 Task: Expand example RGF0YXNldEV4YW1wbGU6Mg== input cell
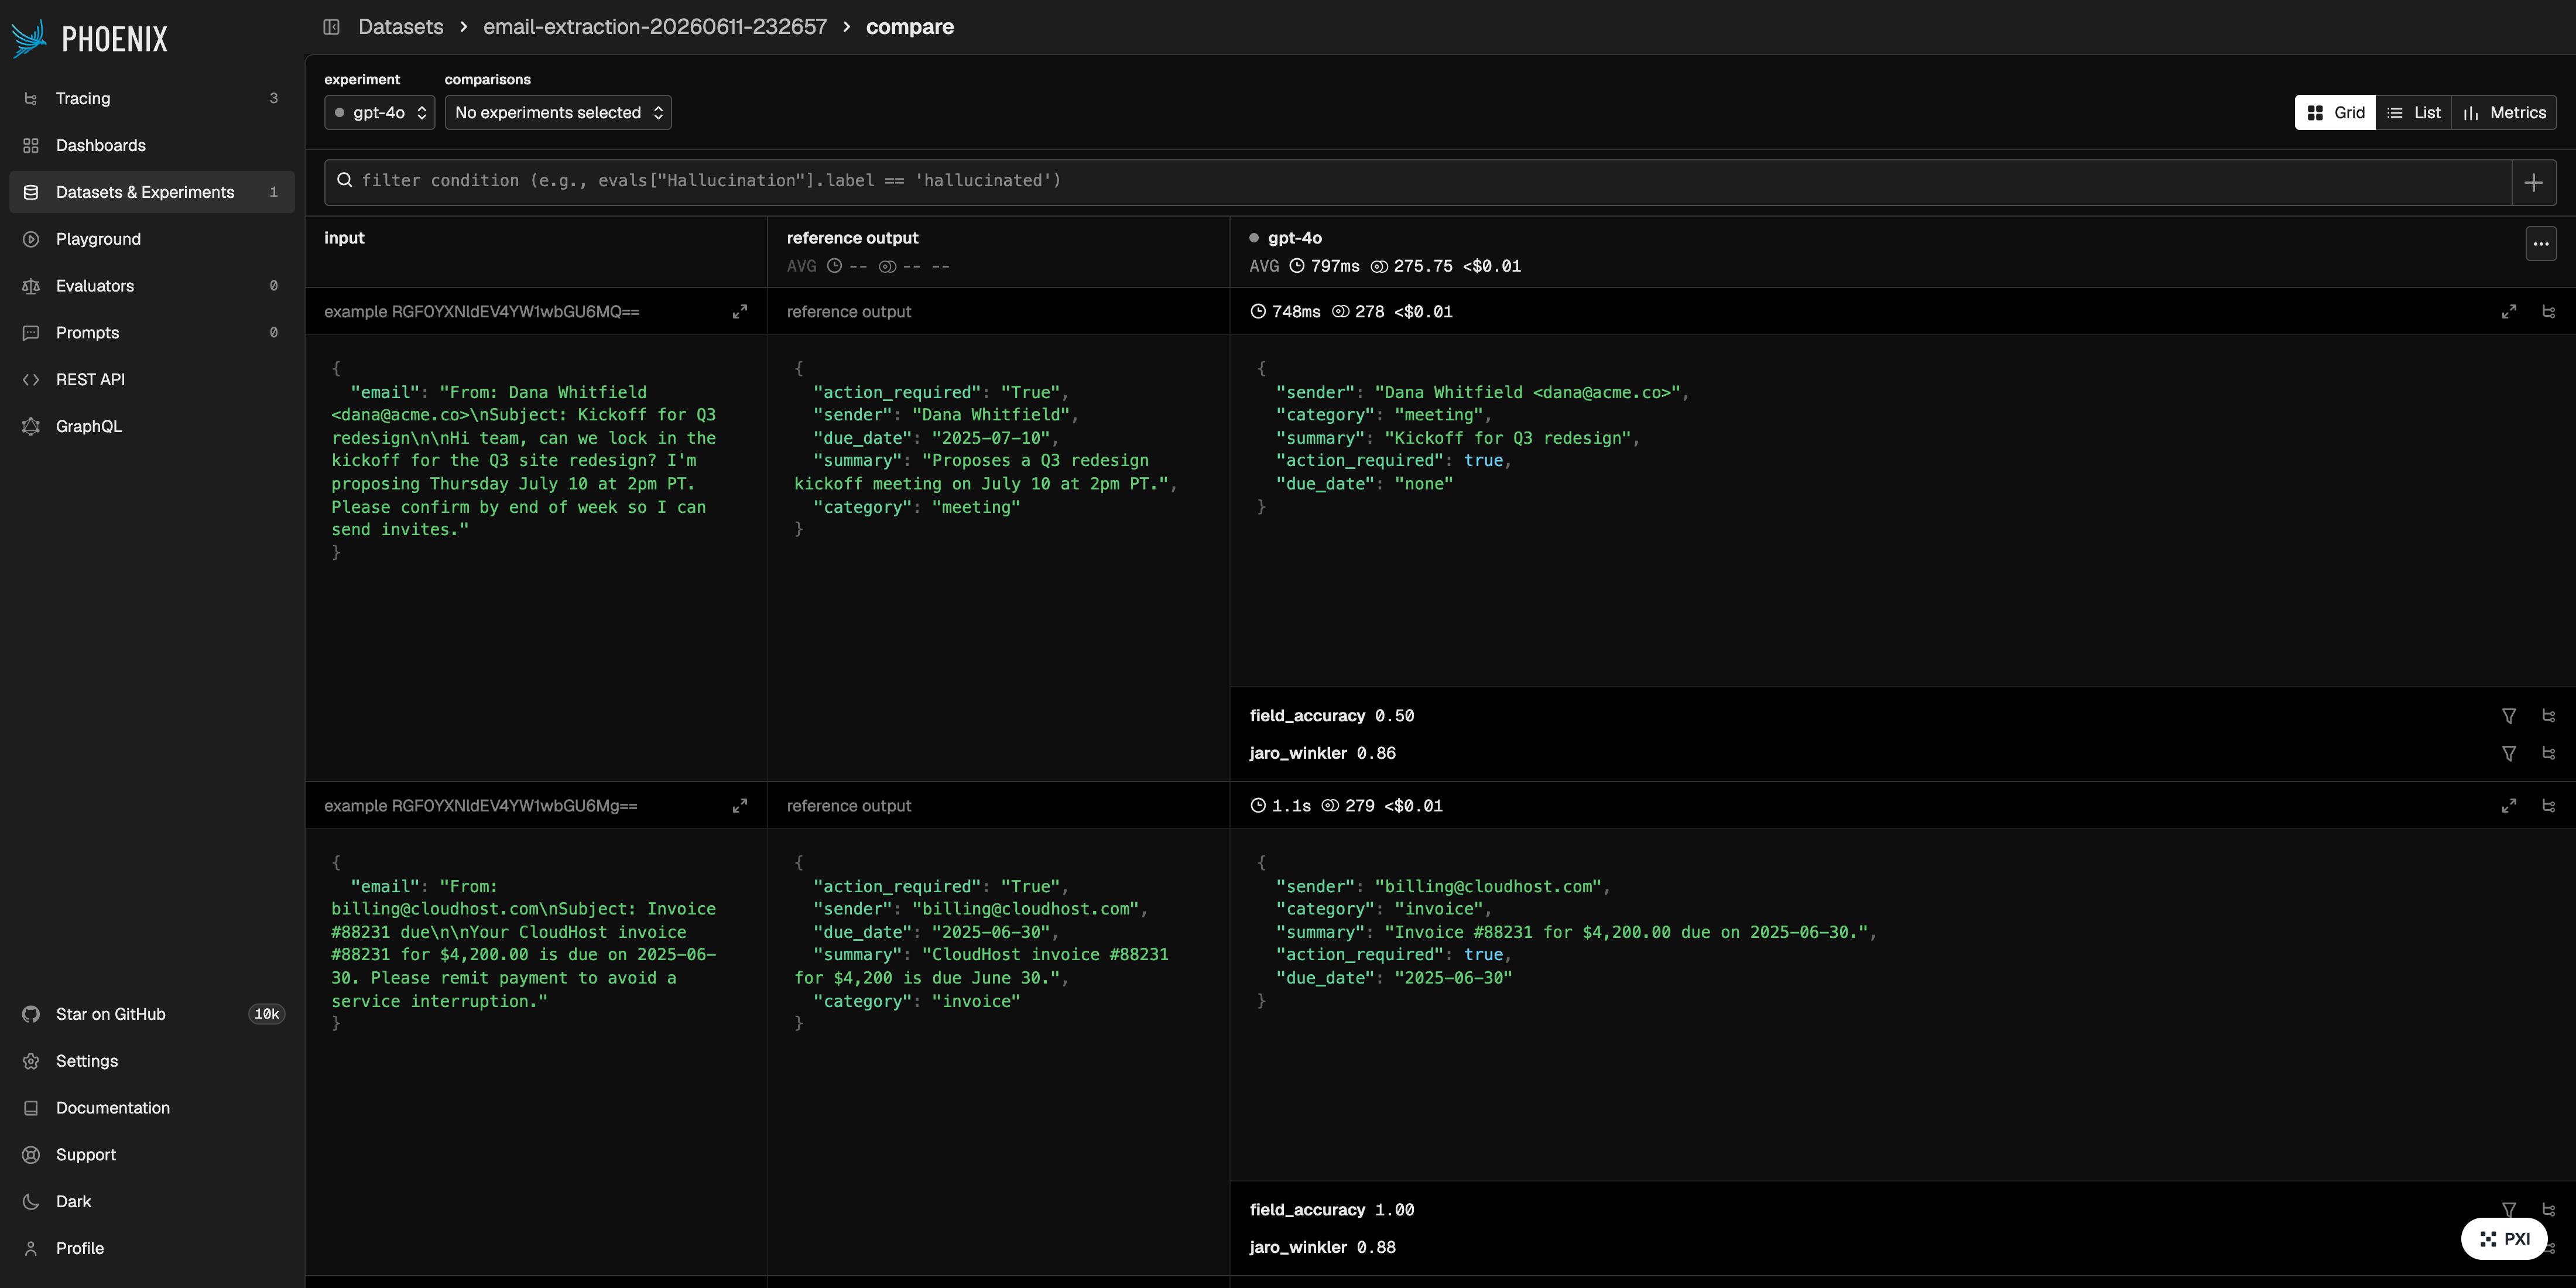pyautogui.click(x=740, y=806)
